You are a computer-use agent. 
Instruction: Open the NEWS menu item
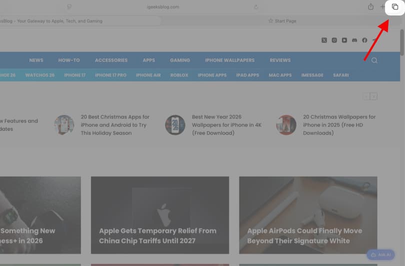[36, 60]
